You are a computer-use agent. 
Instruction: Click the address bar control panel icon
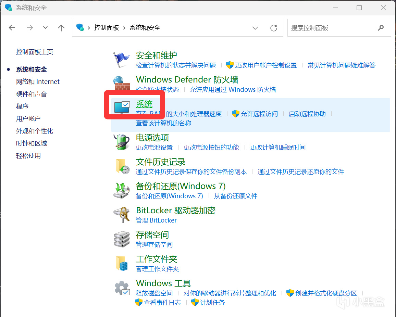(x=80, y=27)
